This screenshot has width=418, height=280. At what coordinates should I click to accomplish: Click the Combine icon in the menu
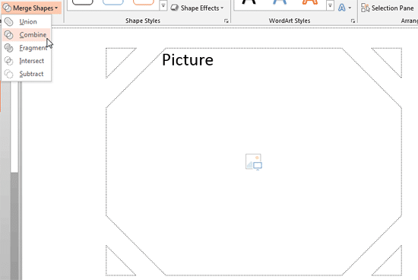[x=9, y=35]
